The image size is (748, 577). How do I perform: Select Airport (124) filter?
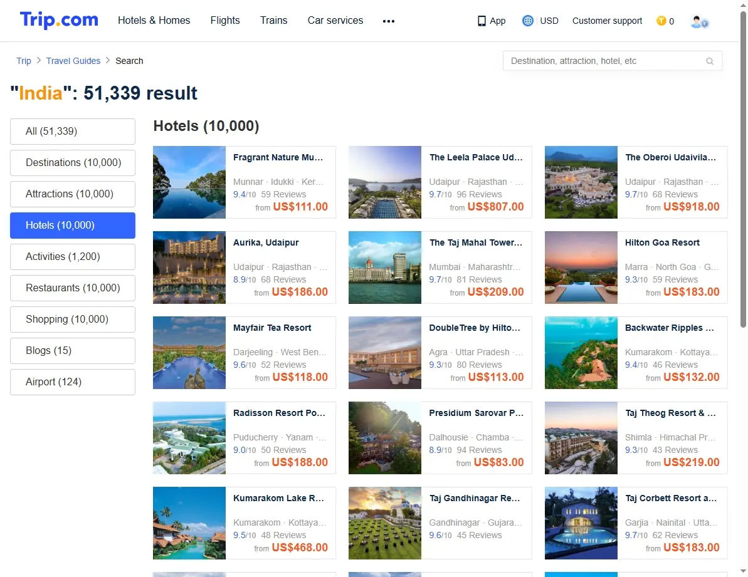[73, 382]
